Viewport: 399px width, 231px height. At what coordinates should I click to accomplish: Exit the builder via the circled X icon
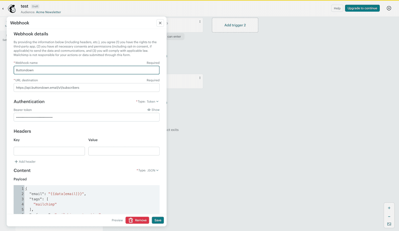click(x=389, y=8)
